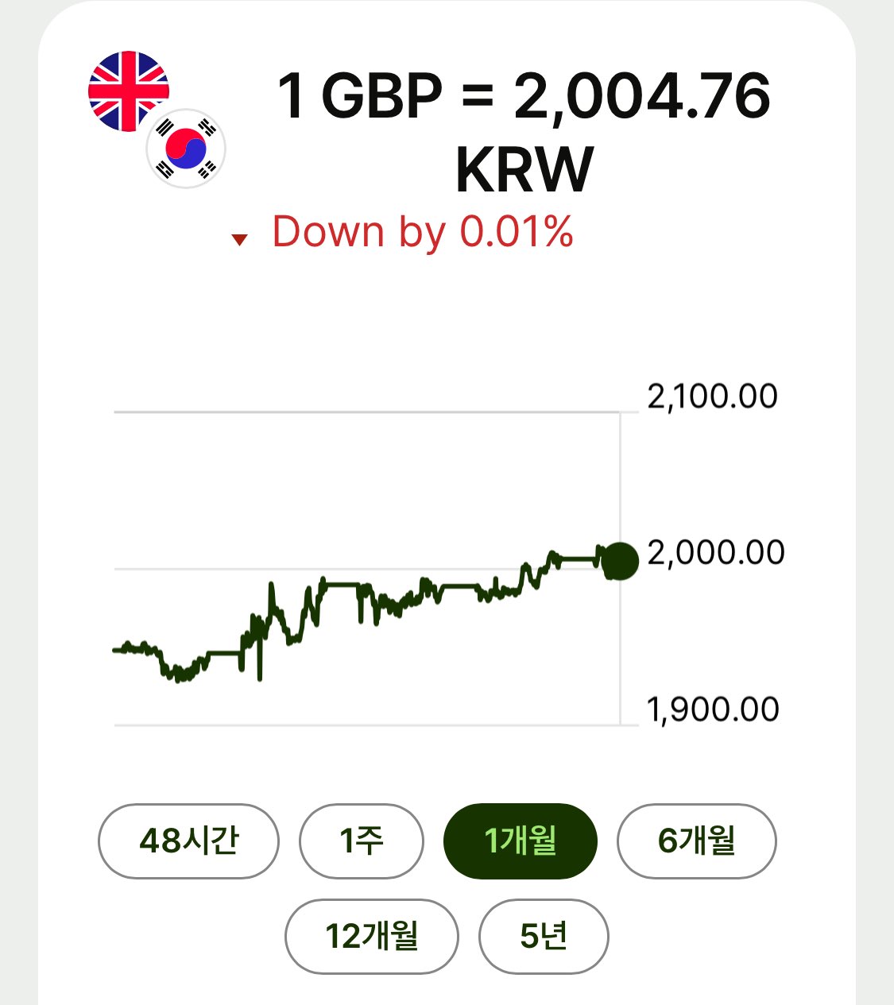Click the top 2,100.00 gridline
The height and width of the screenshot is (1005, 894).
tap(366, 412)
